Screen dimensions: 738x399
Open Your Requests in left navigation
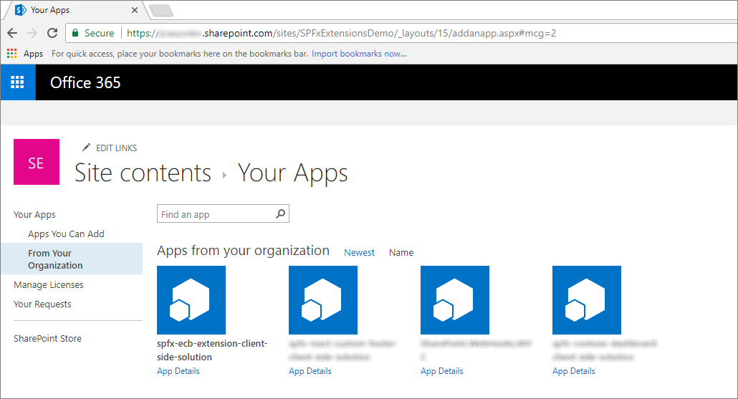click(42, 304)
